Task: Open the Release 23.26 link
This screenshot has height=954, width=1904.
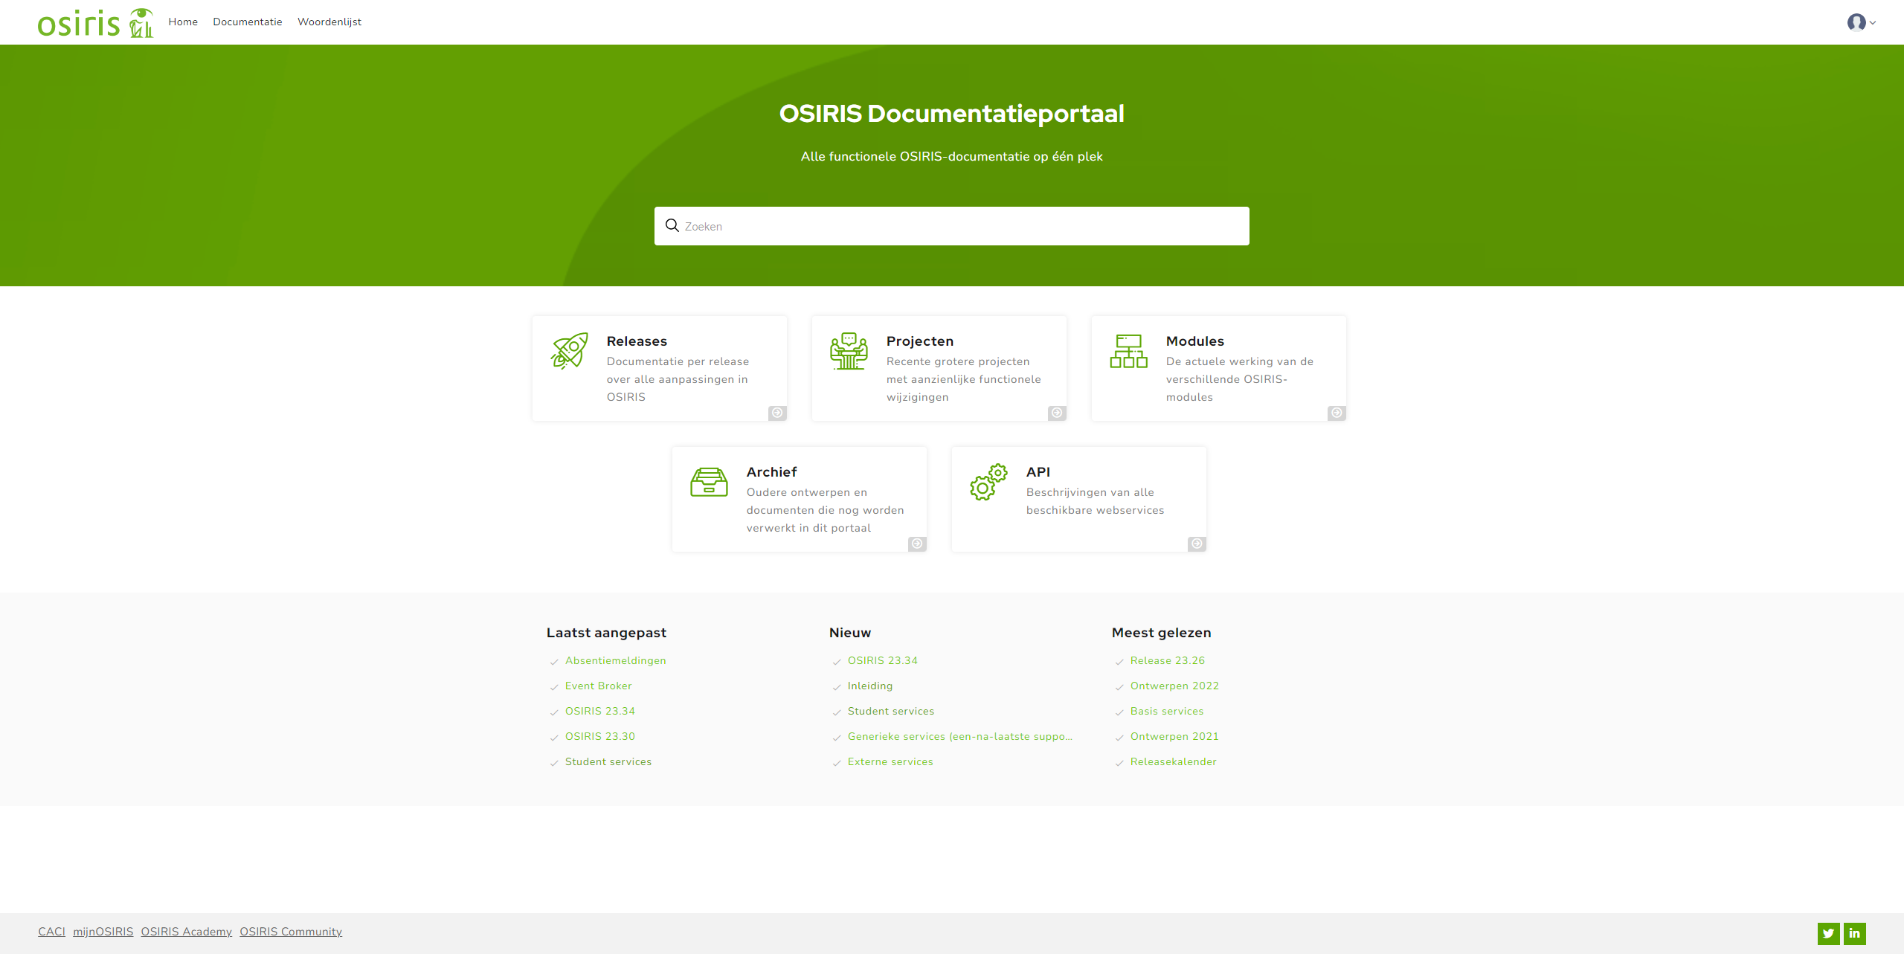Action: click(x=1168, y=660)
